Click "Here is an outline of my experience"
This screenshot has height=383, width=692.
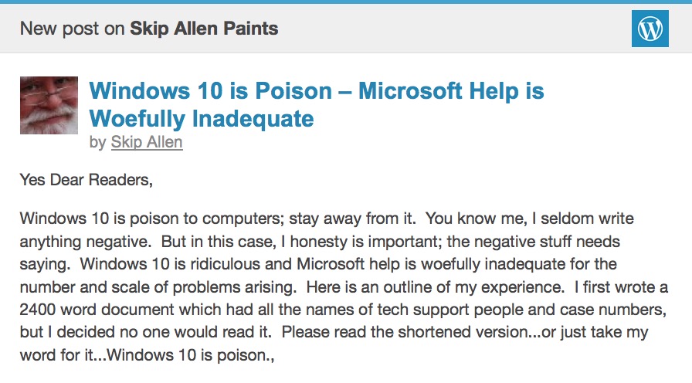pos(435,286)
